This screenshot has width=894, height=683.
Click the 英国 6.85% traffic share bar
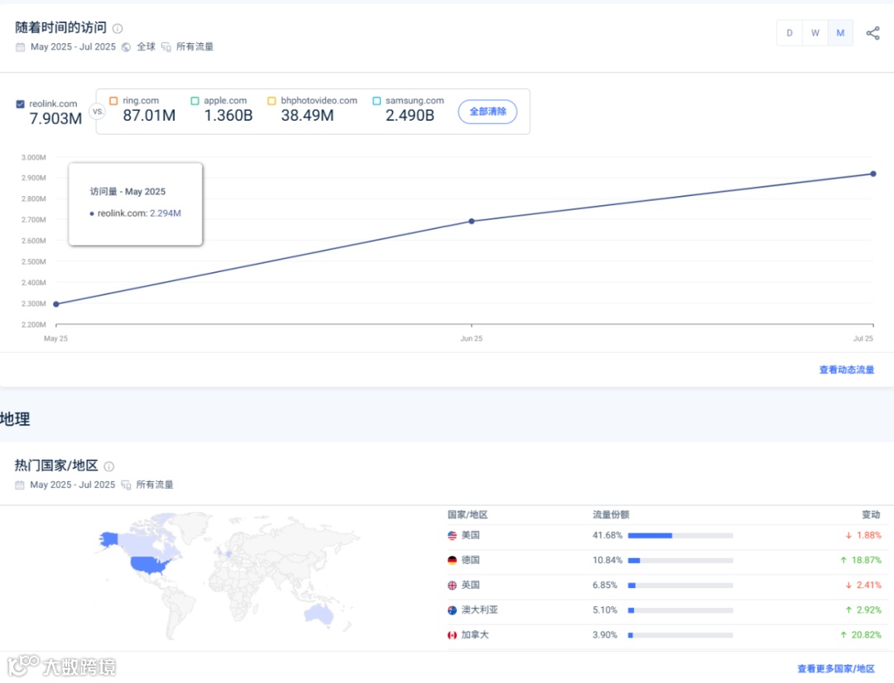[680, 585]
